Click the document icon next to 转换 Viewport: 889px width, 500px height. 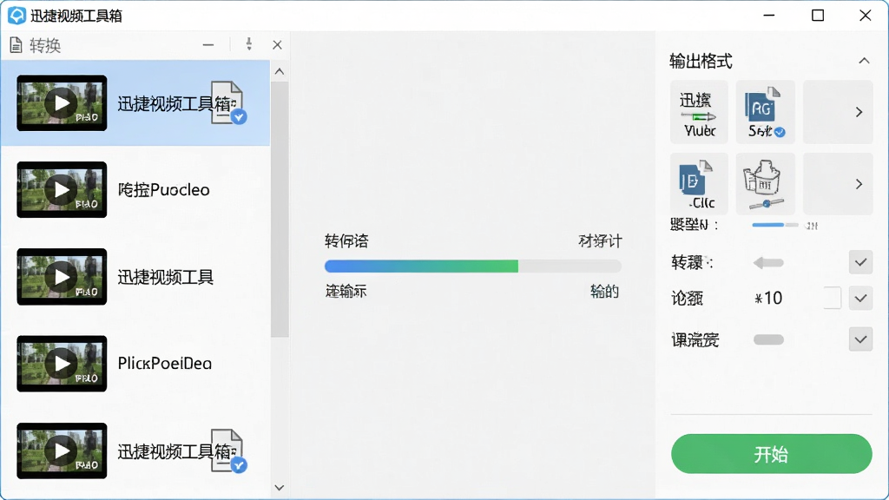[x=16, y=45]
